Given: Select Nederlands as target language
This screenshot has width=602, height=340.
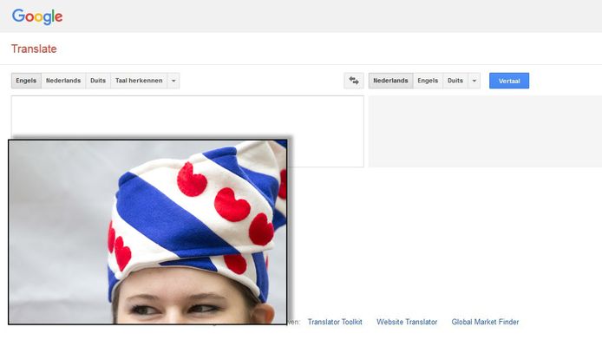Looking at the screenshot, I should (390, 81).
